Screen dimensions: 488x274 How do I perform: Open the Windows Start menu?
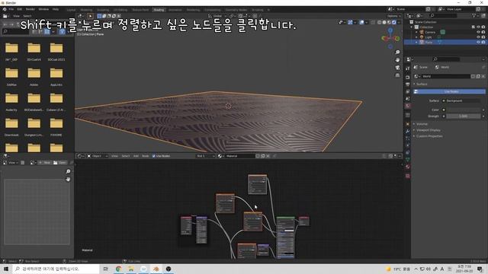tap(6, 269)
